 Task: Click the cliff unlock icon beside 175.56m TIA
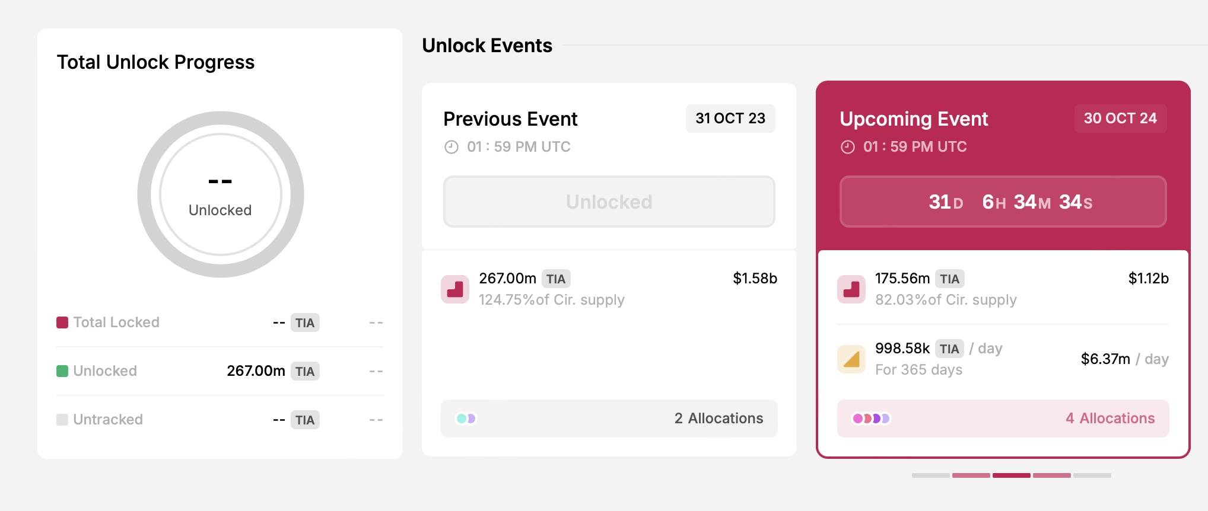pos(851,289)
